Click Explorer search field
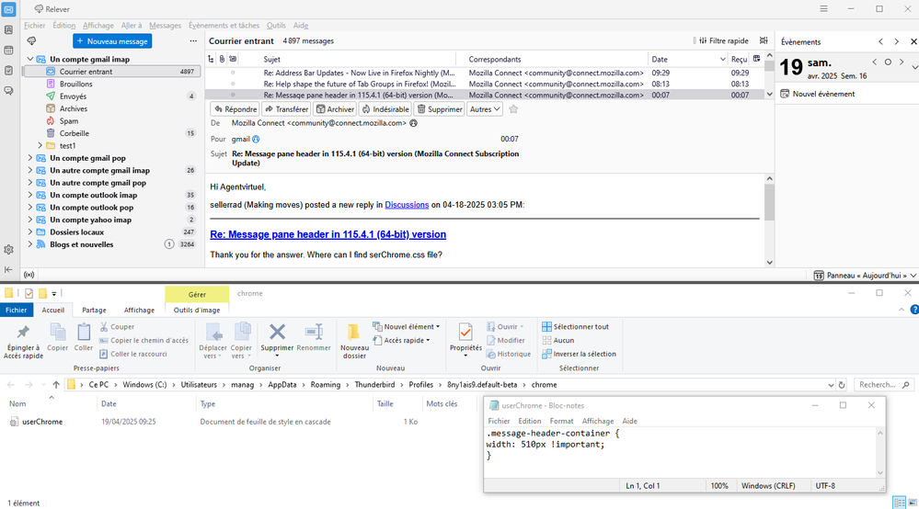 [x=884, y=385]
